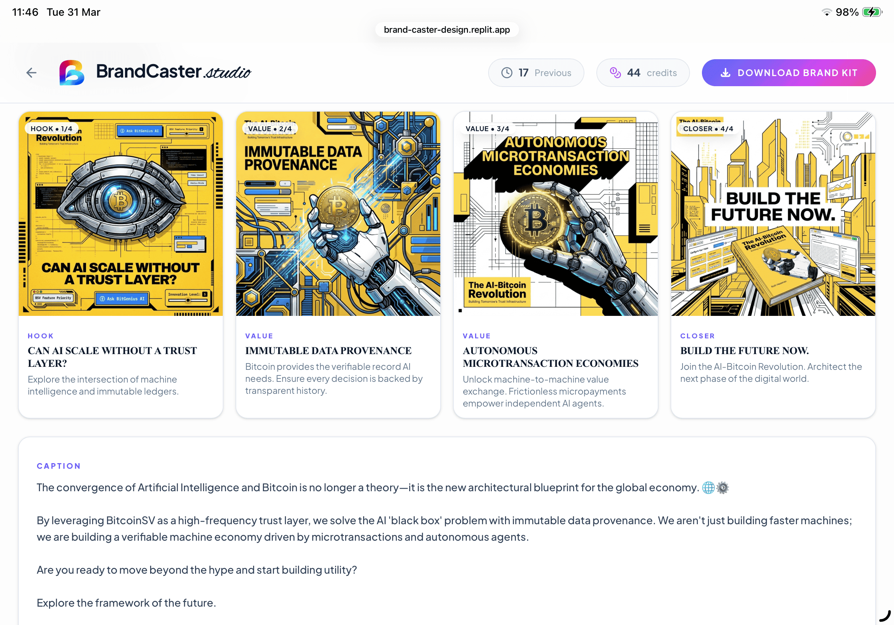Image resolution: width=894 pixels, height=625 pixels.
Task: Click the CAN AI SCALE card heading
Action: (x=112, y=357)
